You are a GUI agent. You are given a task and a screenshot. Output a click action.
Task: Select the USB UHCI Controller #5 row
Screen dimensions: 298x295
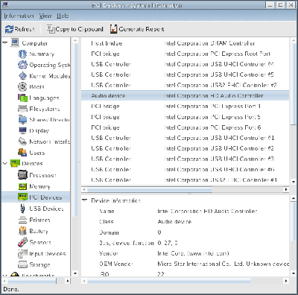pyautogui.click(x=185, y=74)
